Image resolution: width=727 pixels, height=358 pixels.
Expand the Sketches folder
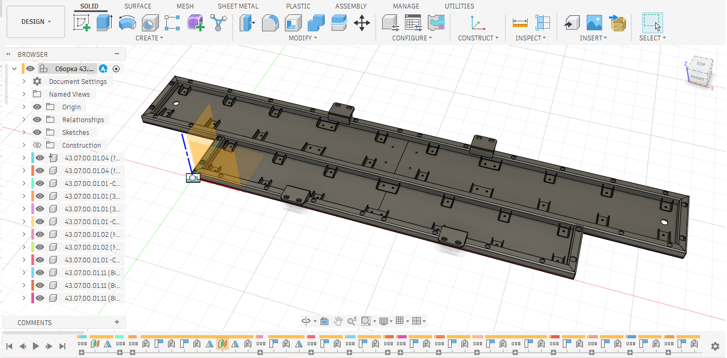(24, 132)
